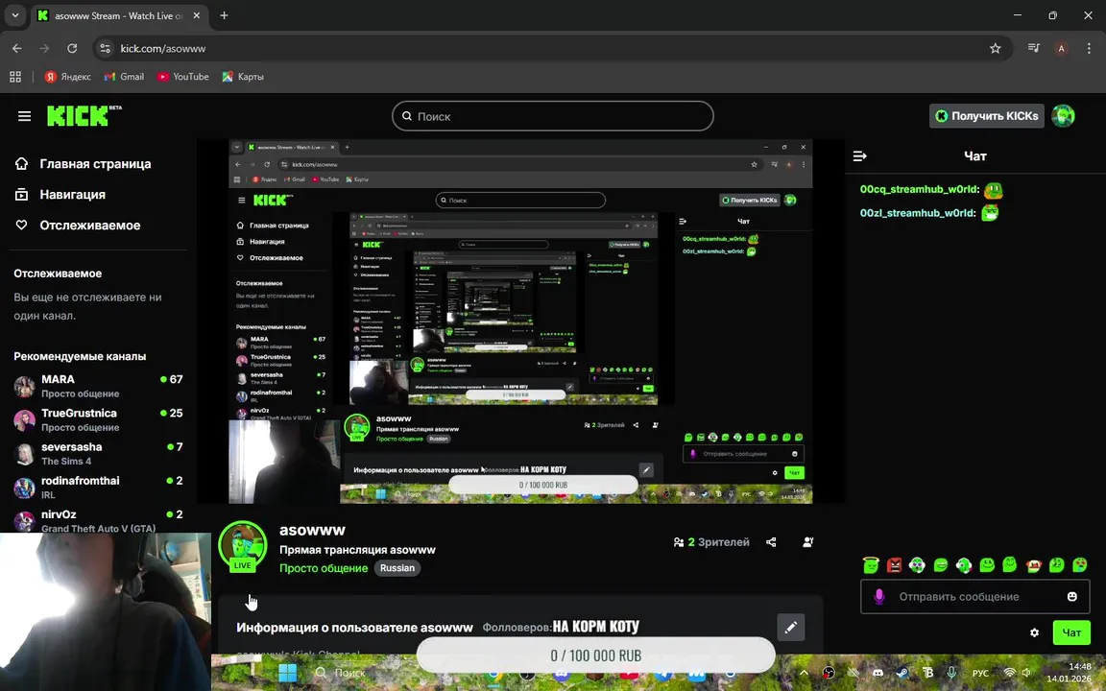Image resolution: width=1106 pixels, height=691 pixels.
Task: Open recommended channel seversasha
Action: pos(98,453)
